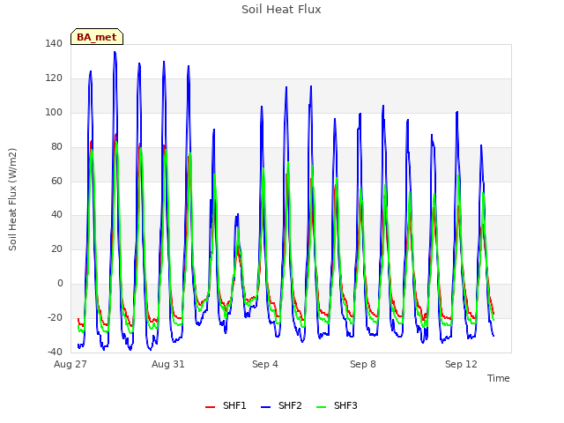Click the 100 y-axis tick label
The height and width of the screenshot is (423, 564).
click(x=54, y=112)
